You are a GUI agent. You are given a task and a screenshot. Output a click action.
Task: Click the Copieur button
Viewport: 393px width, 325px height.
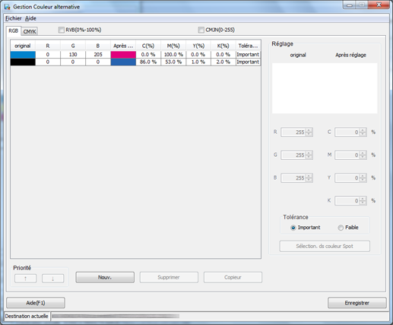pos(233,277)
